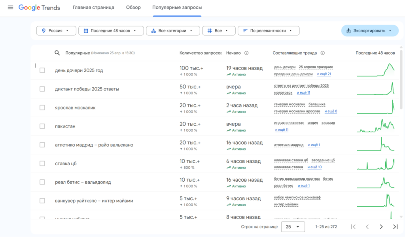Open the день дочери 2025 год sparkline chart

coord(376,70)
